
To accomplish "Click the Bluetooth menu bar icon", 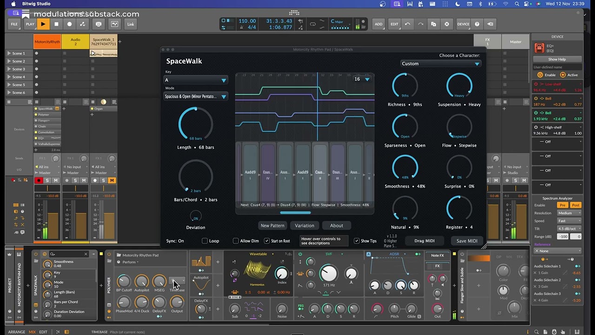I will pyautogui.click(x=481, y=4).
